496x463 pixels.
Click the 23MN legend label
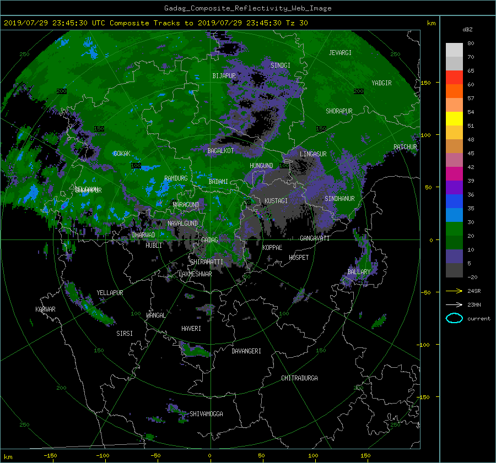474,305
